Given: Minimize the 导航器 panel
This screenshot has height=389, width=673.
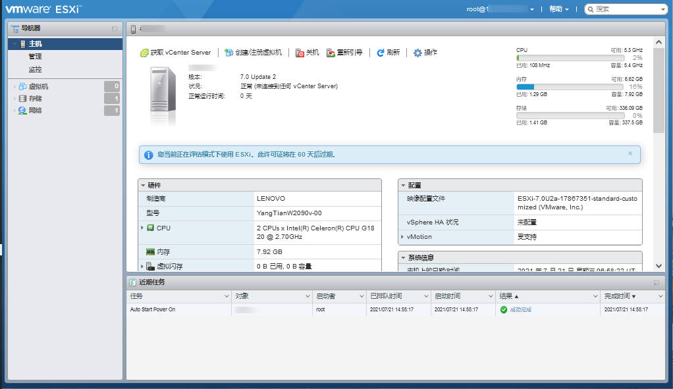Looking at the screenshot, I should (115, 29).
